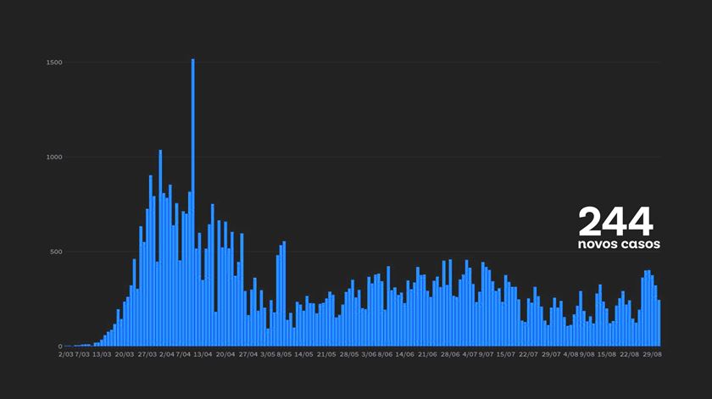The image size is (712, 399).
Task: Click the 28/05 date label
Action: point(348,354)
